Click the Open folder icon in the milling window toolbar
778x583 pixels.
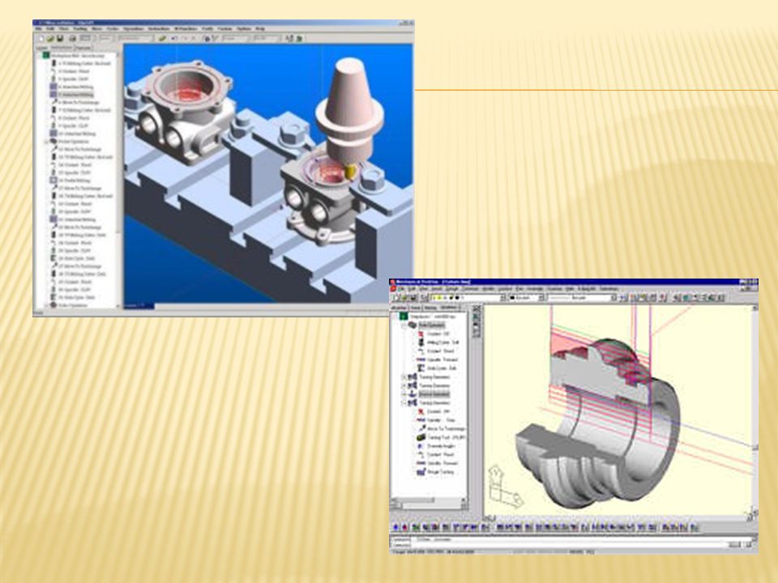(50, 38)
